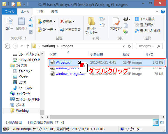168x134 pixels.
Task: Select Documents (ドキュメント) in navigation pane
Action: (23, 71)
